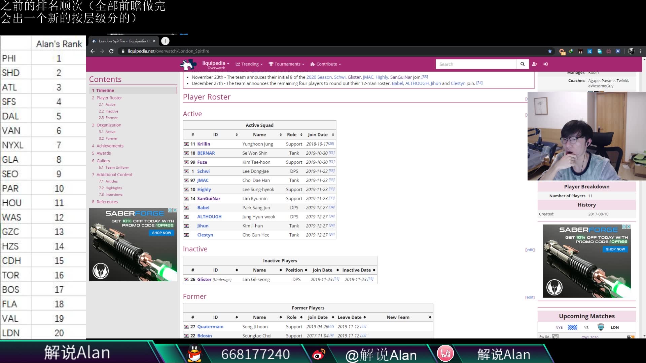Go to Gallery in Contents

103,161
